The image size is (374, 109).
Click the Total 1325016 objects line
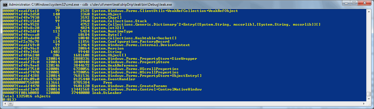coord(27,96)
